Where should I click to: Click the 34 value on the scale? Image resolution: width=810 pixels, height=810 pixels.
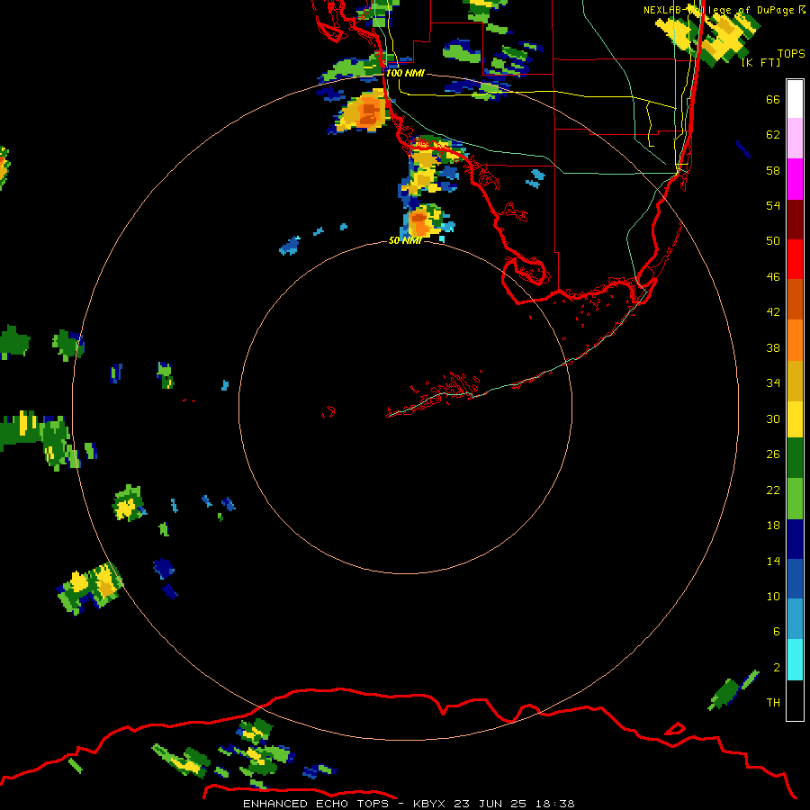tap(773, 383)
